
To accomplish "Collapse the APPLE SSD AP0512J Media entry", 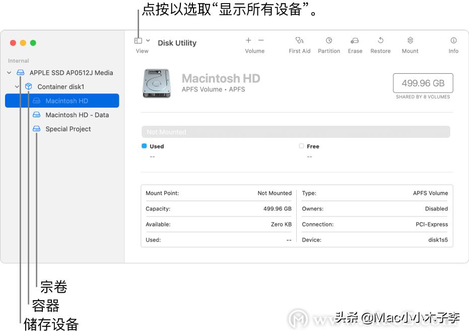I will click(x=9, y=72).
